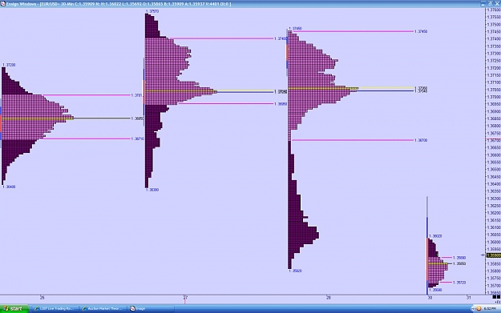501x313 pixels.
Task: Click date label 30 on the time axis
Action: tap(430, 297)
